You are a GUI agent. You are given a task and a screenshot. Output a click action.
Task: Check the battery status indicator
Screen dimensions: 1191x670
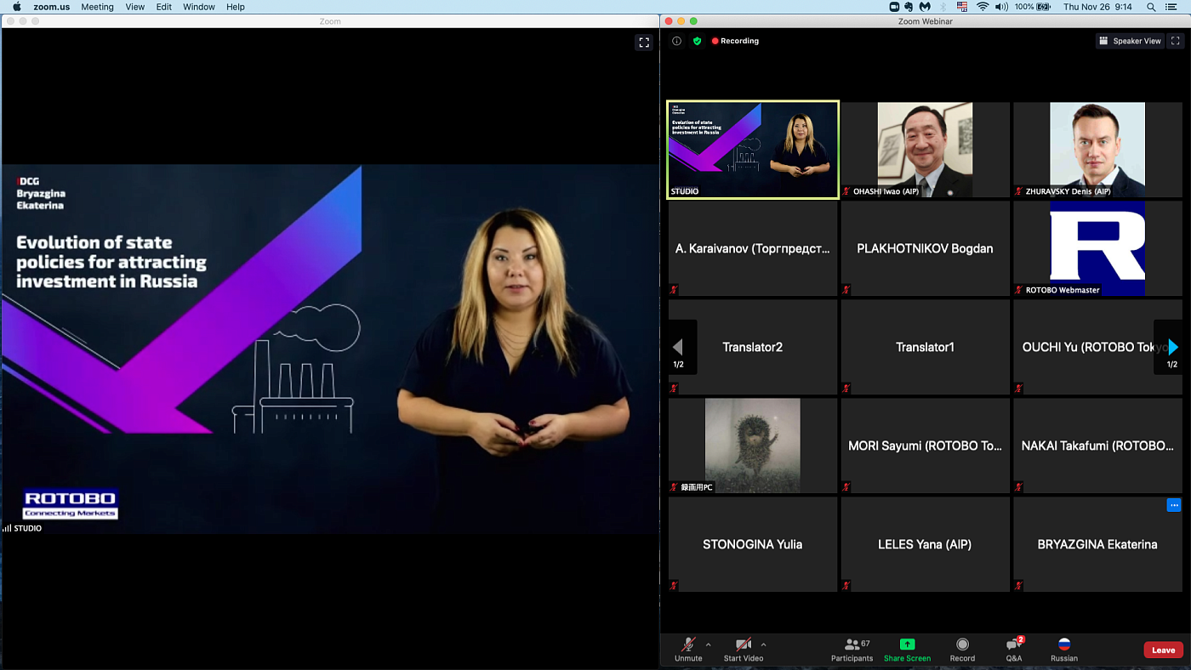pyautogui.click(x=1033, y=7)
